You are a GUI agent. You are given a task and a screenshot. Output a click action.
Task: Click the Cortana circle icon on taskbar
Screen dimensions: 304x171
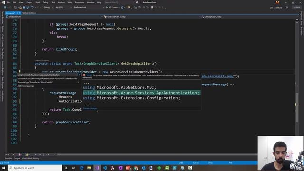[66, 168]
